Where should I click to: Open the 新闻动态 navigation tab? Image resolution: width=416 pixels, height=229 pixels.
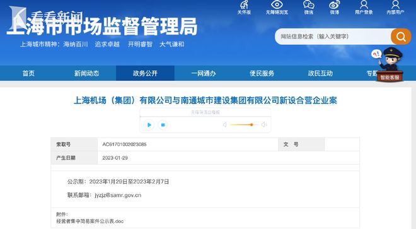pos(87,73)
